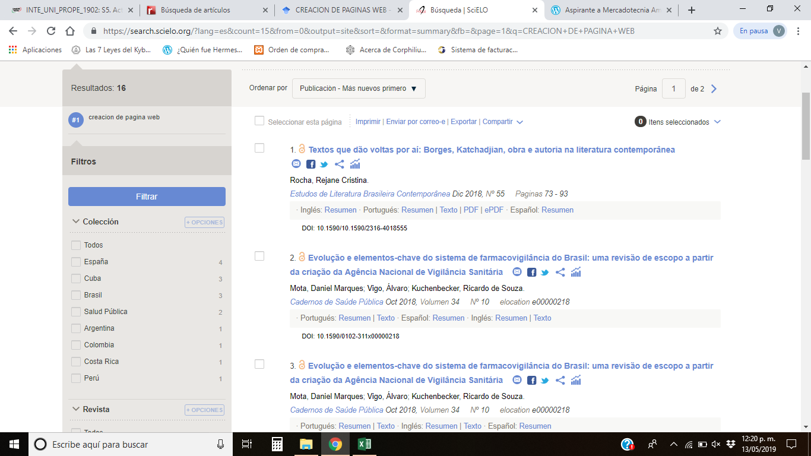Click the email envelope icon on result 1
The image size is (811, 456).
coord(296,164)
